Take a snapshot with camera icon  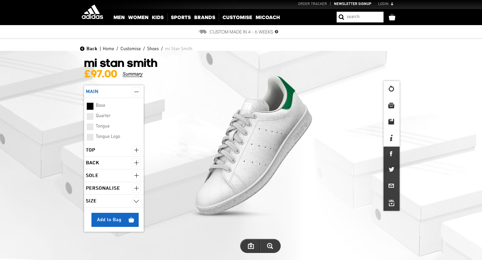(x=251, y=246)
